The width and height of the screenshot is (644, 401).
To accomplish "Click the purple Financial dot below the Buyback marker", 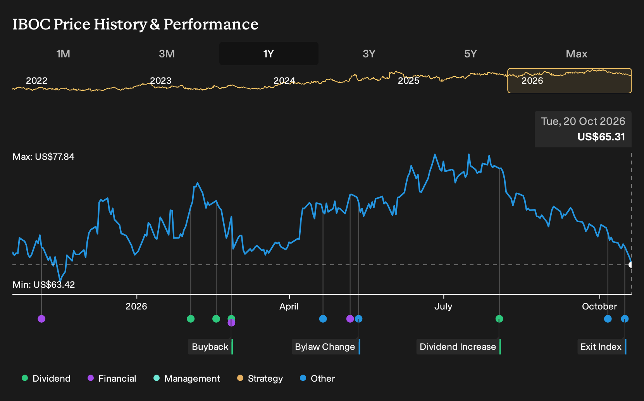I will pos(231,323).
